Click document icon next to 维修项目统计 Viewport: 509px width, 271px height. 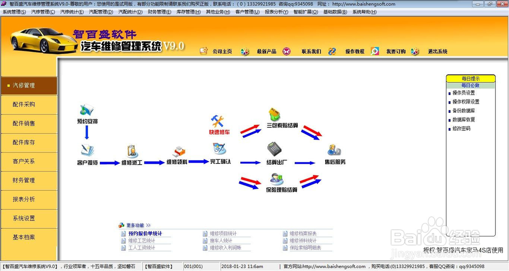(x=205, y=233)
